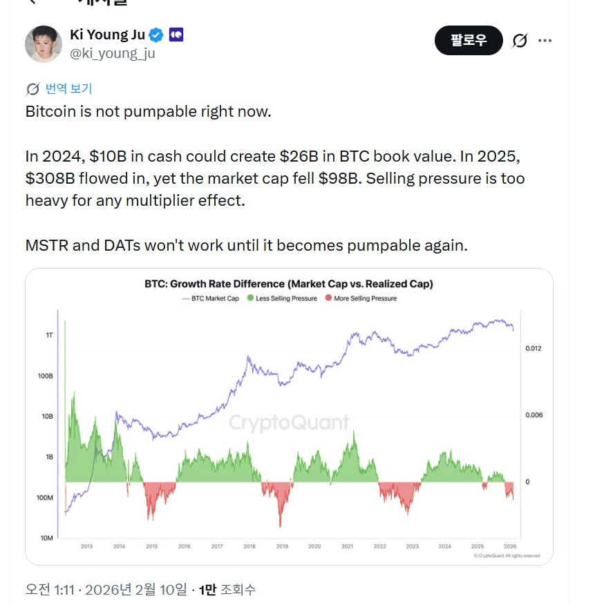Screen dimensions: 604x605
Task: Click the chart title about Growth Rate Difference
Action: [288, 284]
